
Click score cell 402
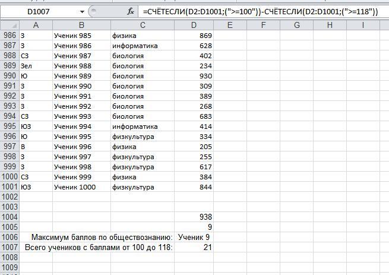(194, 56)
